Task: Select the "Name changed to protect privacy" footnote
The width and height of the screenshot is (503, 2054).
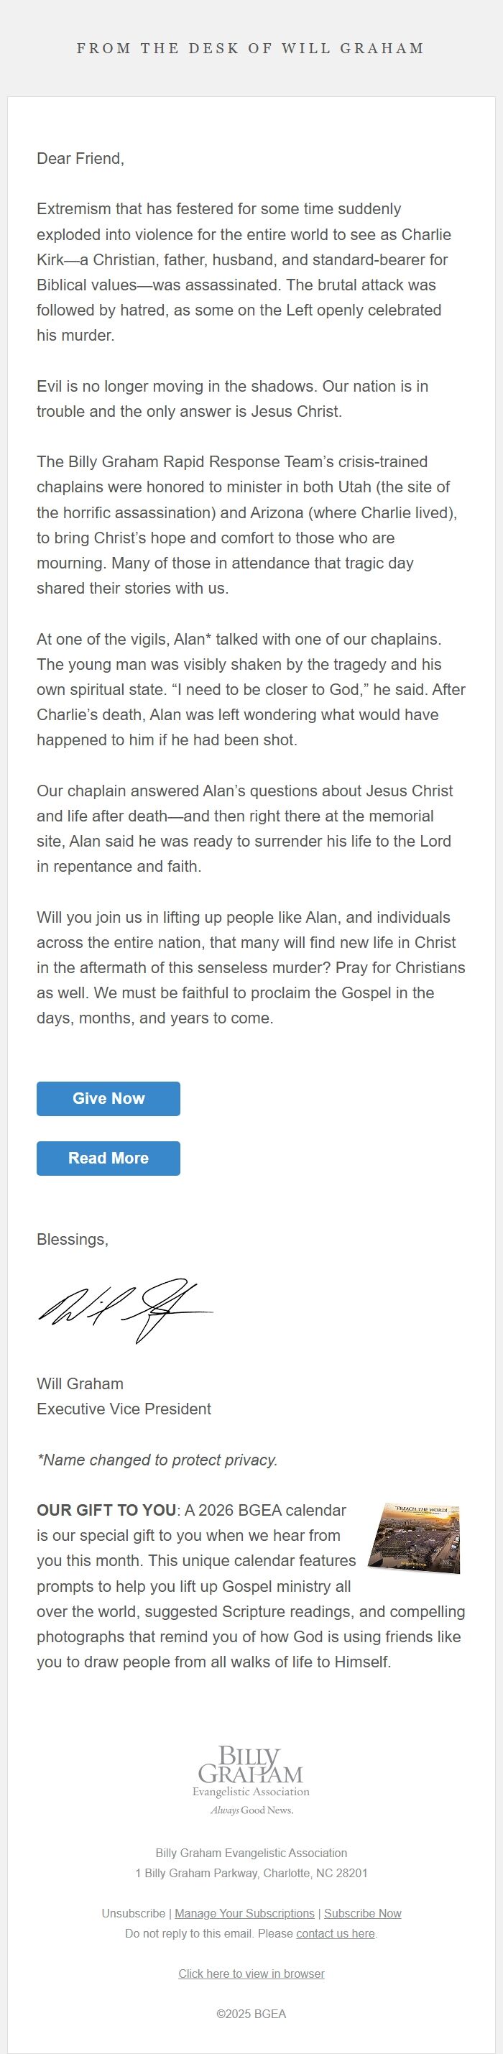Action: (157, 1459)
